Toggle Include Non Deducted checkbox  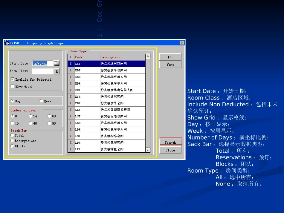[13, 79]
